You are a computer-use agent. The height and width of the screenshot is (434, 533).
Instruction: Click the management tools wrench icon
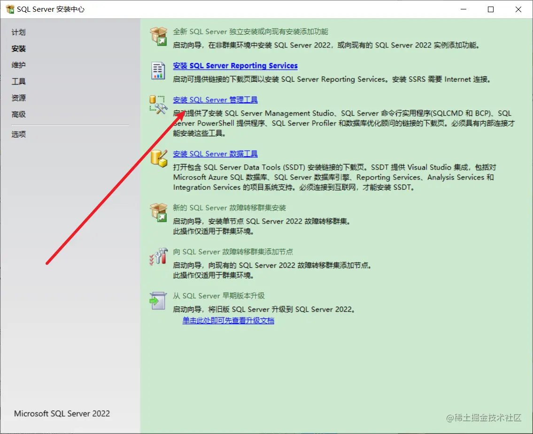pos(158,105)
